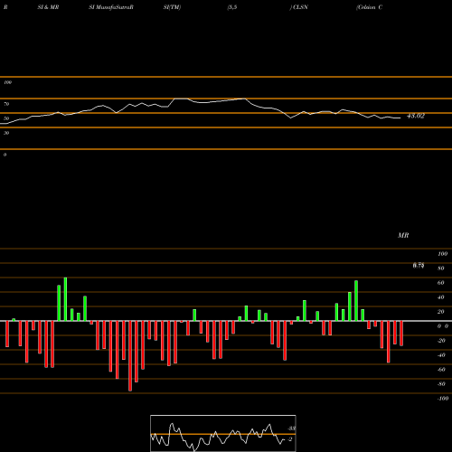Click the Celsion C title text top right
The height and width of the screenshot is (452, 452).
(370, 7)
